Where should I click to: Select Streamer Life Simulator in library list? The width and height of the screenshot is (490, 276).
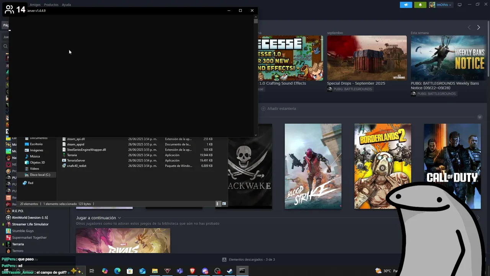(30, 224)
